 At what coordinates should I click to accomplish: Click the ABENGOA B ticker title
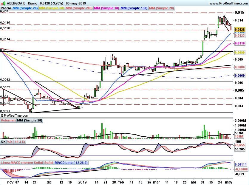[x=16, y=3]
